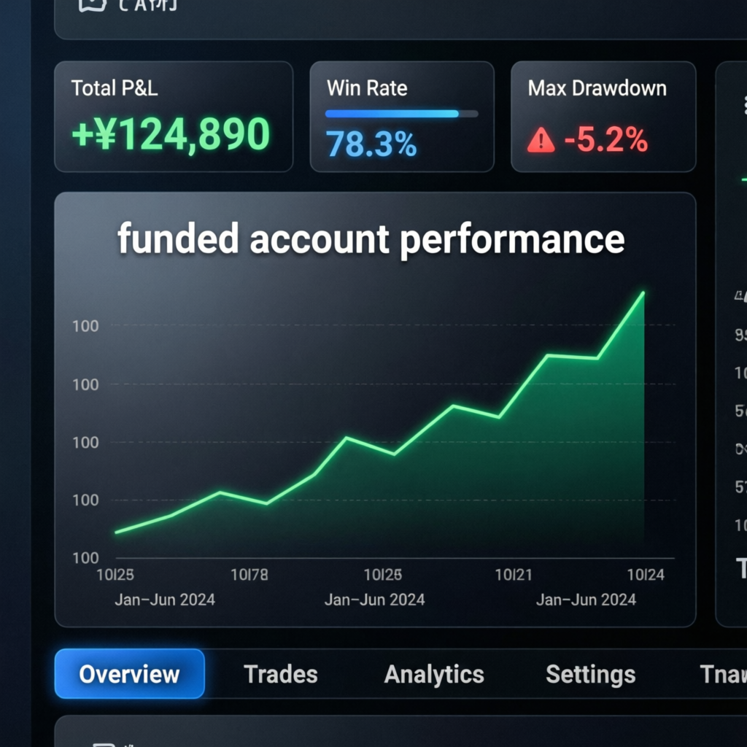Viewport: 747px width, 747px height.
Task: Click the Max Drawdown label
Action: [x=597, y=88]
